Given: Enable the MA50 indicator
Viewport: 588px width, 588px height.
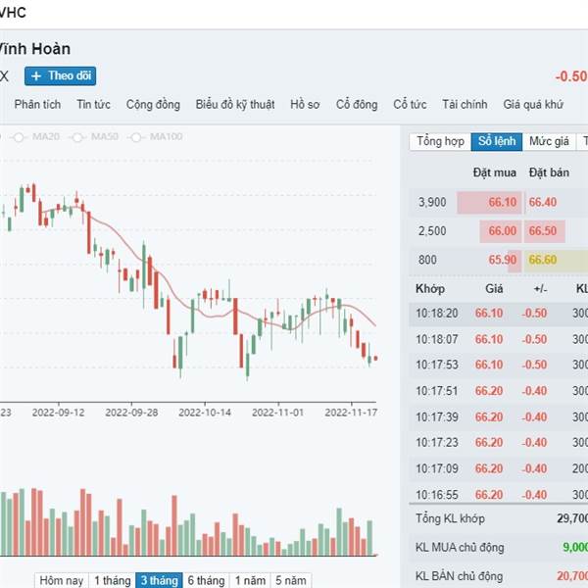Looking at the screenshot, I should (99, 136).
